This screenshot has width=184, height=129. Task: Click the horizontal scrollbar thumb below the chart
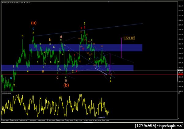click(x=88, y=122)
